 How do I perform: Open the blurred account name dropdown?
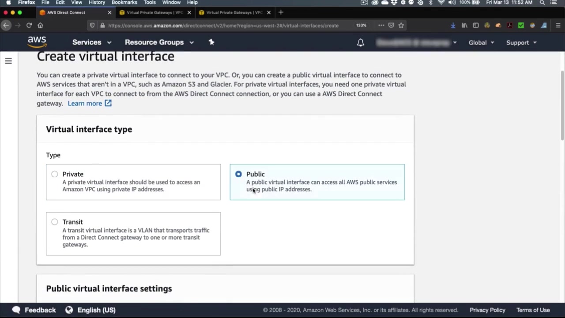point(416,42)
